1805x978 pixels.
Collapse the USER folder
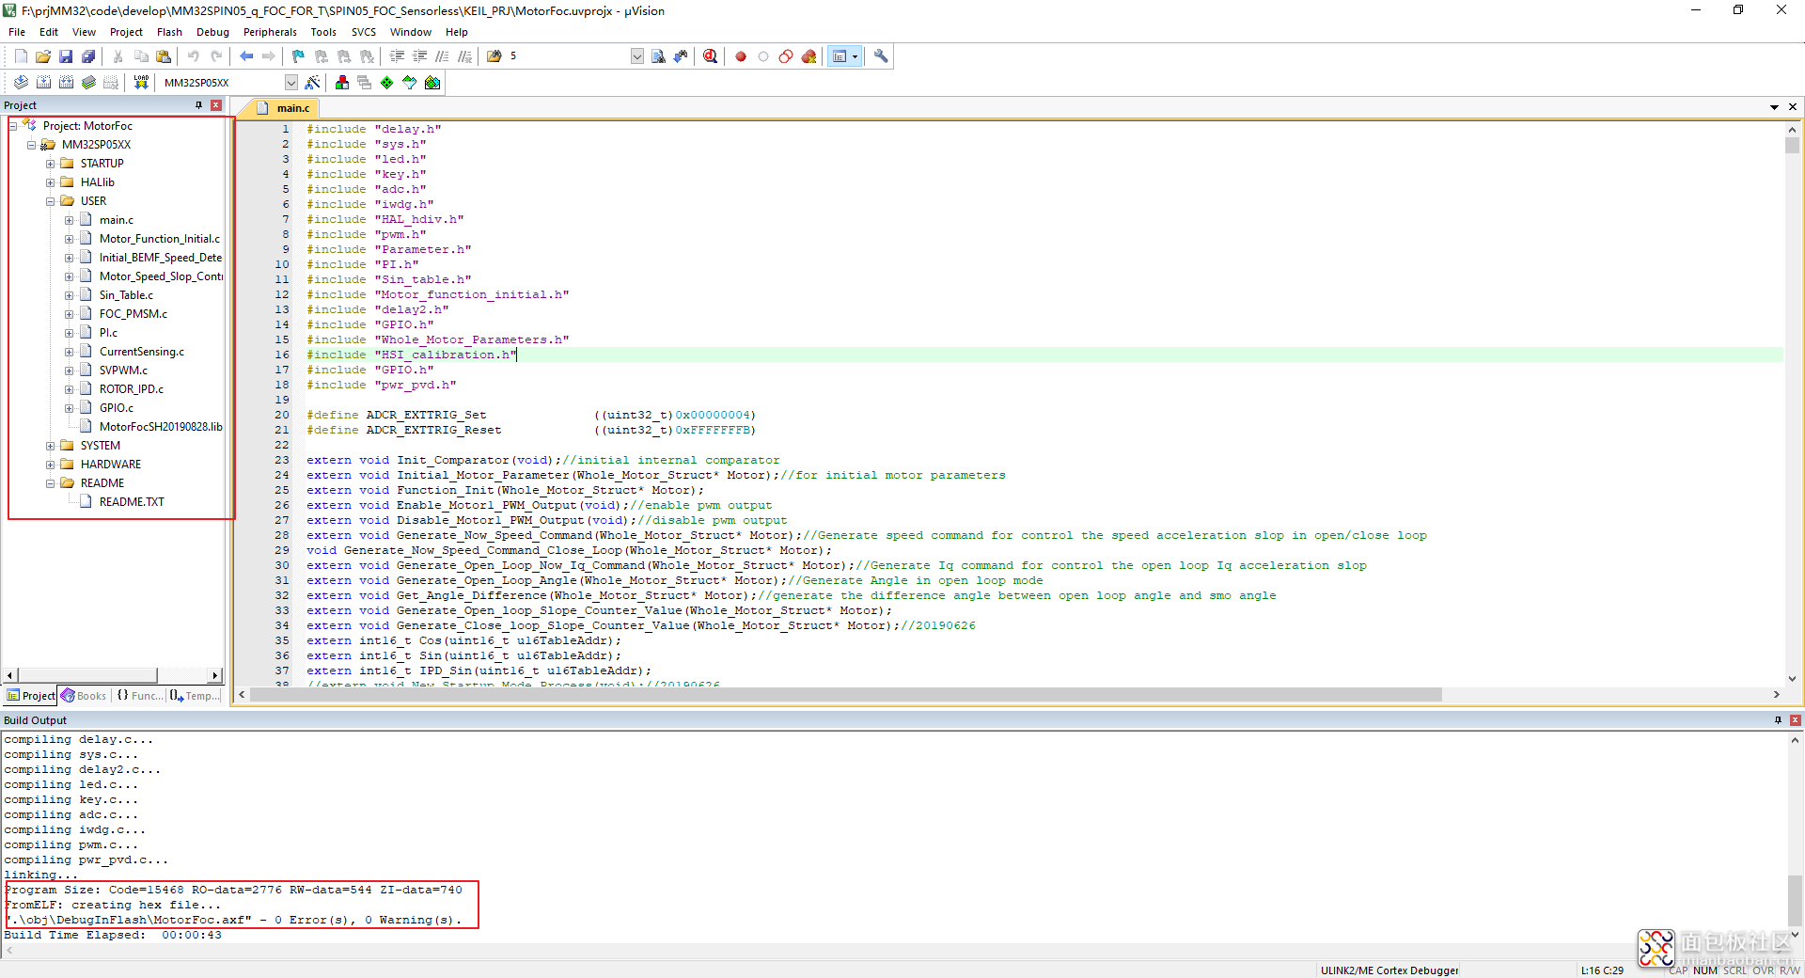(50, 201)
